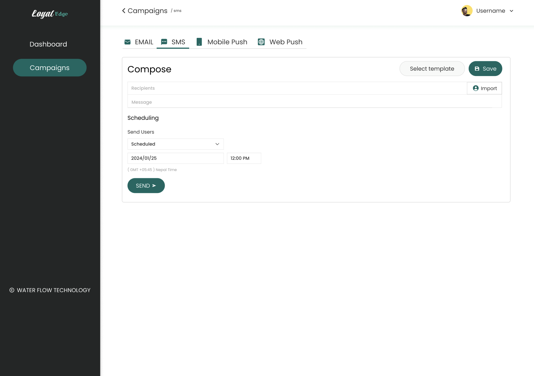Click the globe icon on Web Push tab

261,42
